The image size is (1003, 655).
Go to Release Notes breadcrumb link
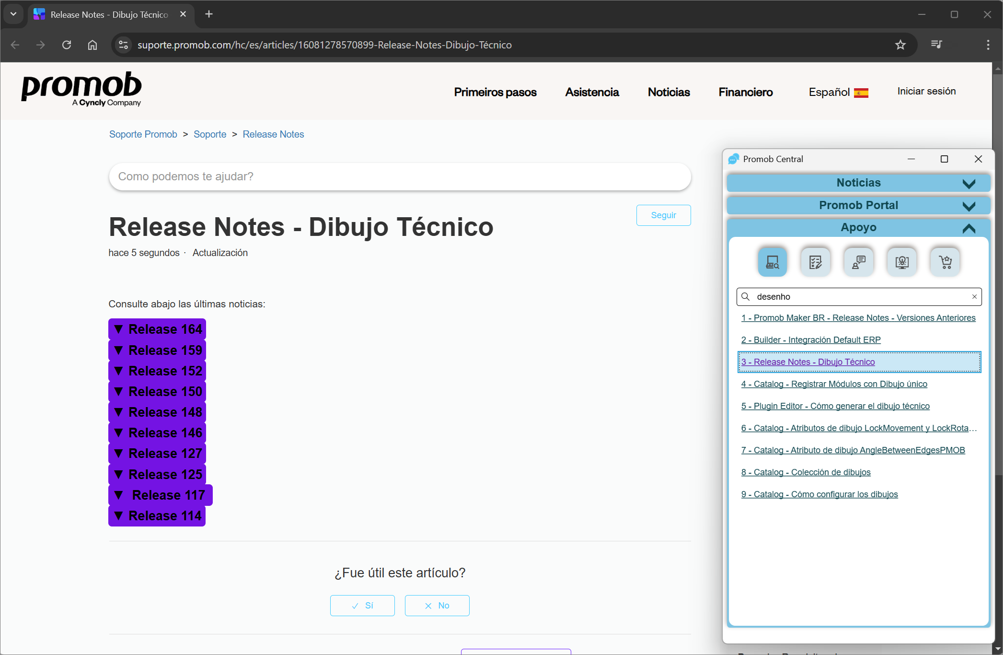(x=273, y=134)
